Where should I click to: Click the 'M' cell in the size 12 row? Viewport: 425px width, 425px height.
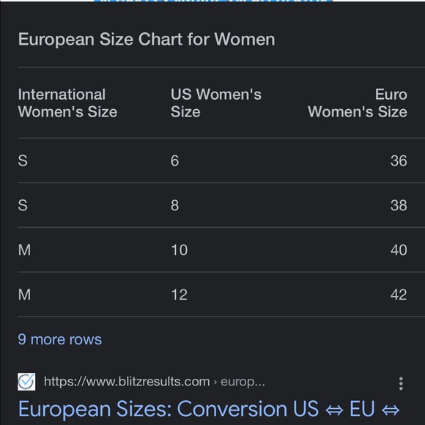[24, 295]
